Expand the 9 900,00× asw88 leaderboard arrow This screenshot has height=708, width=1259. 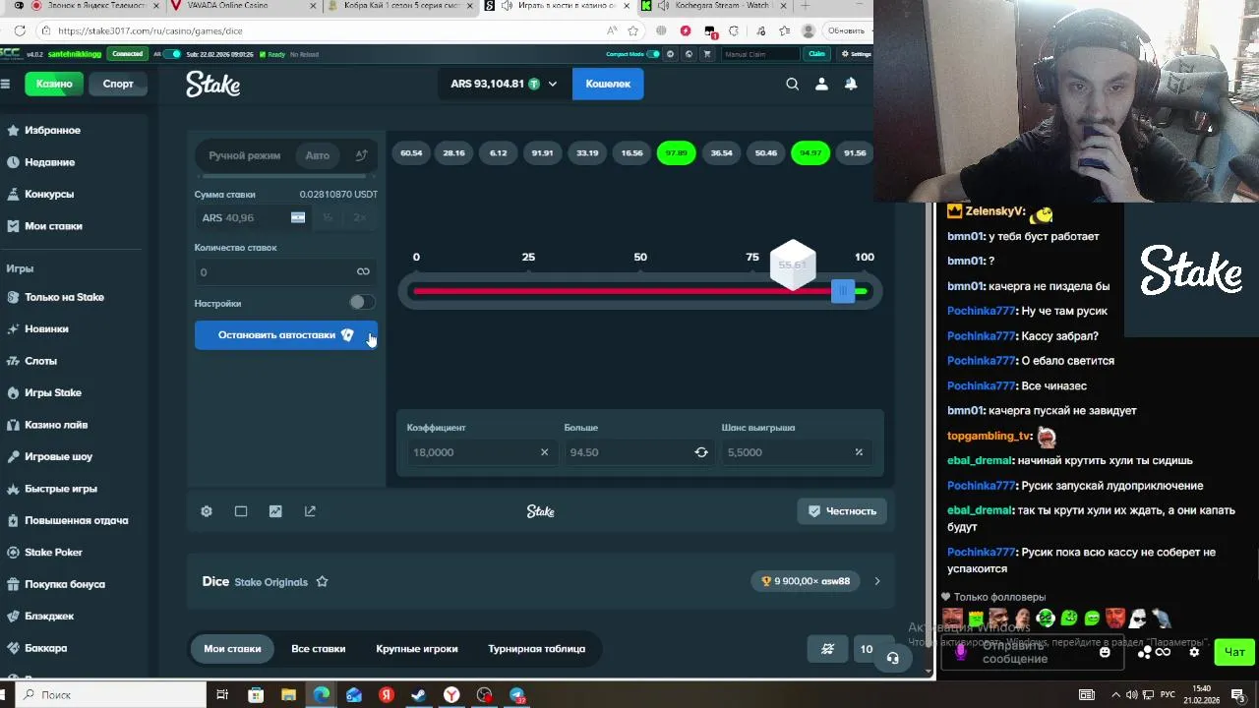pyautogui.click(x=877, y=581)
